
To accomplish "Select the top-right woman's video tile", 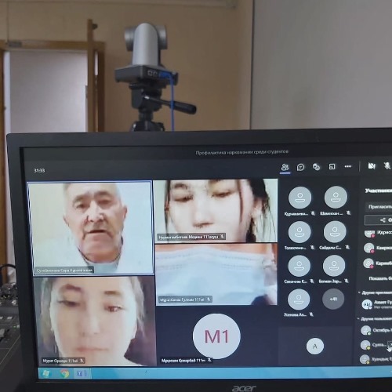I will 216,211.
